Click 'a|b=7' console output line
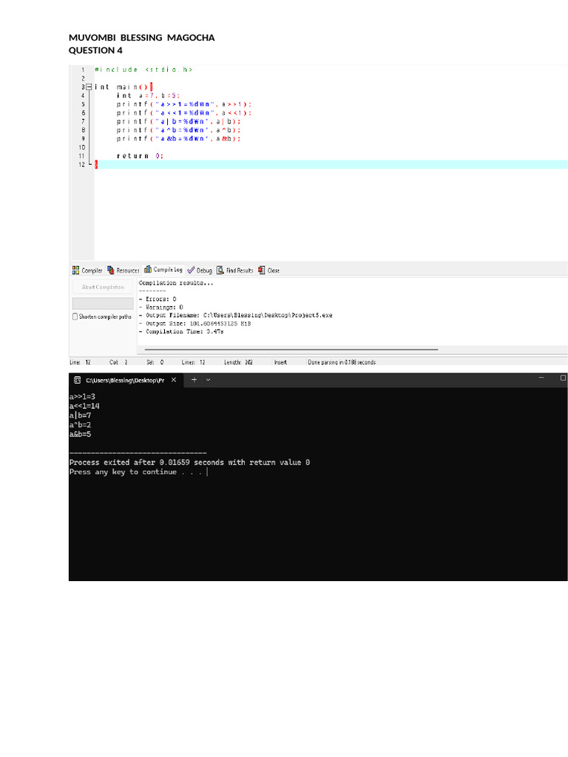 pos(80,415)
